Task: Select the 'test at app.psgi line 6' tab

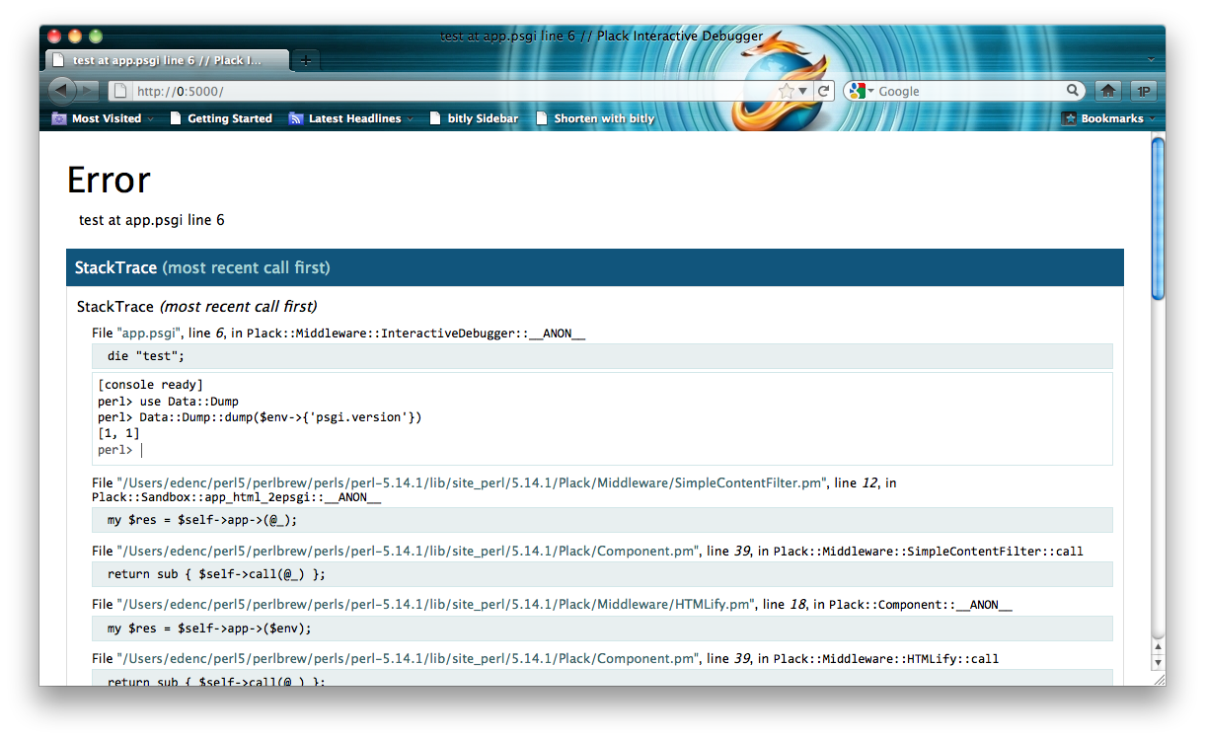Action: point(169,60)
